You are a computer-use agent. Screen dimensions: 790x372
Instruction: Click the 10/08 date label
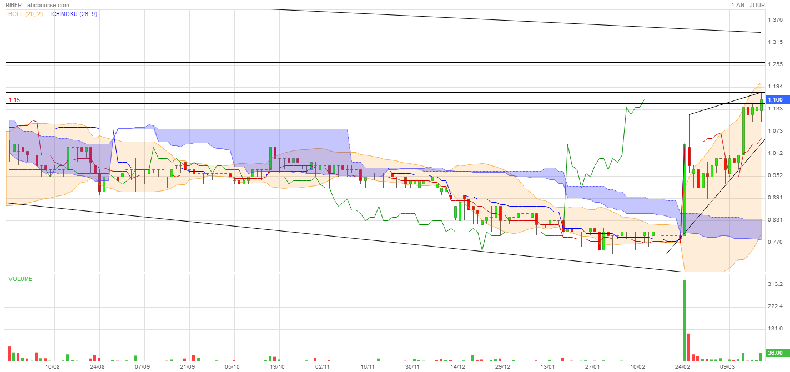point(52,366)
